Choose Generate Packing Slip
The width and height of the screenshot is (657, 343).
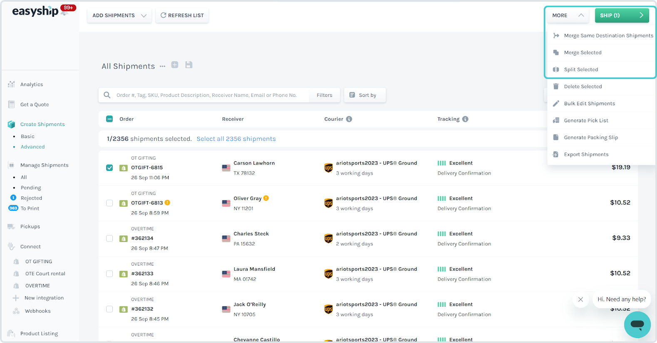601,138
